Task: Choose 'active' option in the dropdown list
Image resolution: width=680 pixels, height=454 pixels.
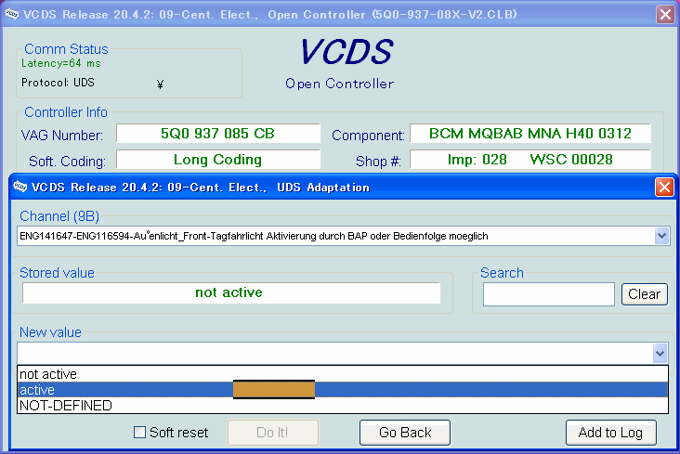Action: pos(343,389)
